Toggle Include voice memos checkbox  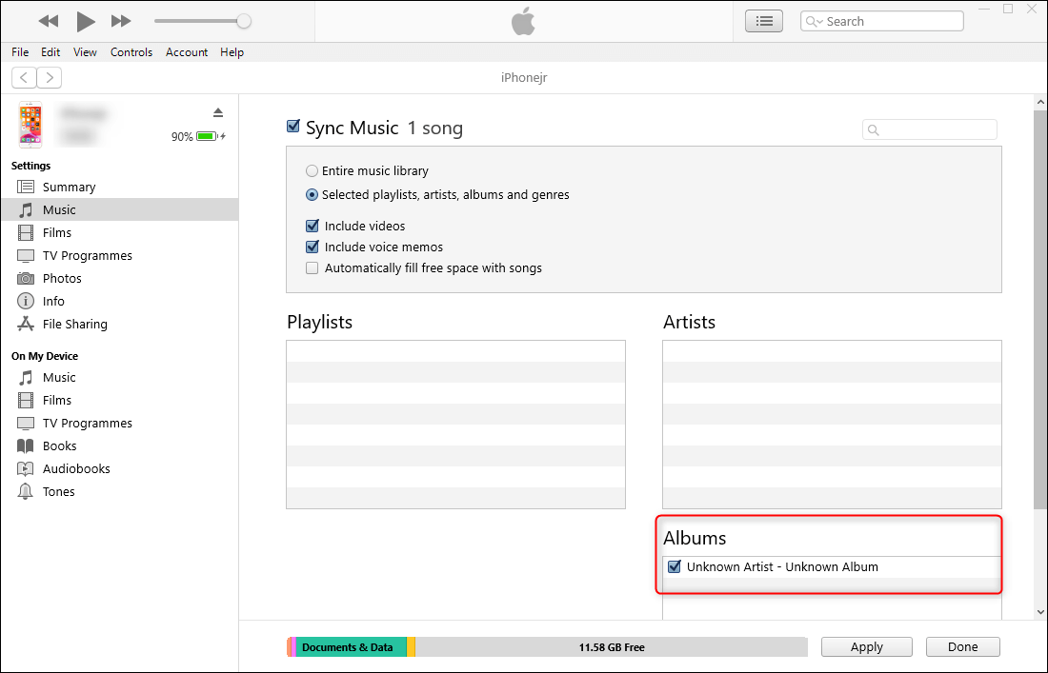pos(312,247)
